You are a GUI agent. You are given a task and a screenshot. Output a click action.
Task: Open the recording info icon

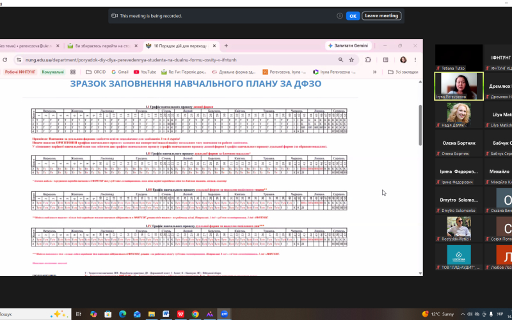(340, 15)
